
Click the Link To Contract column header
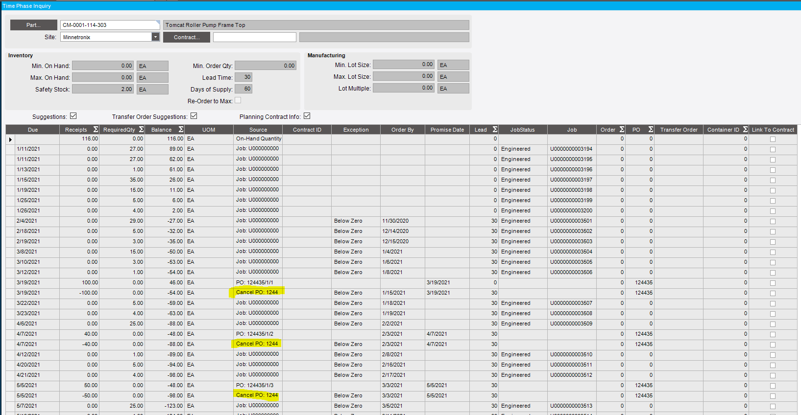[773, 130]
